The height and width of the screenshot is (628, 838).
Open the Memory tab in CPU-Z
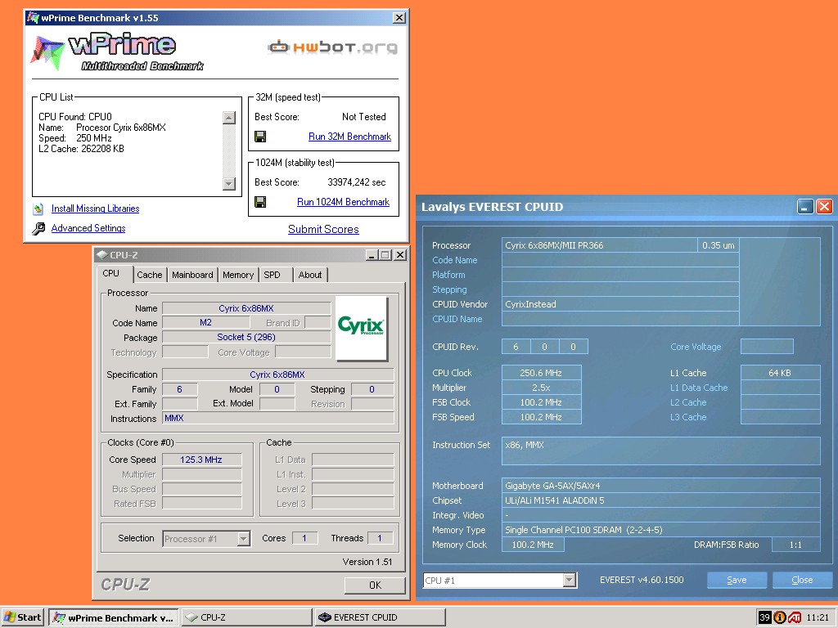(x=238, y=275)
